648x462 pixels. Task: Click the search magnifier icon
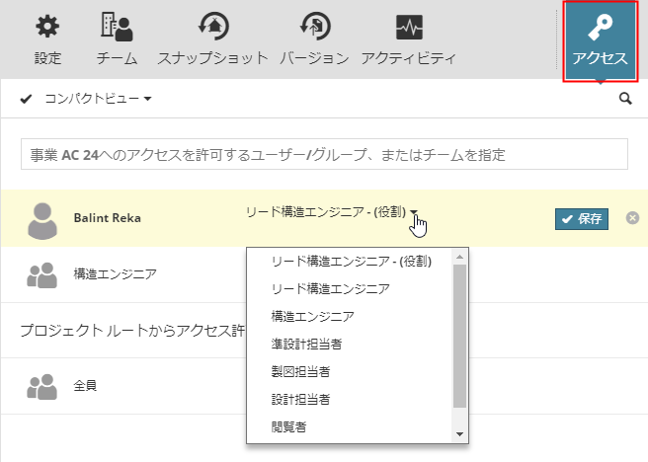pos(624,99)
